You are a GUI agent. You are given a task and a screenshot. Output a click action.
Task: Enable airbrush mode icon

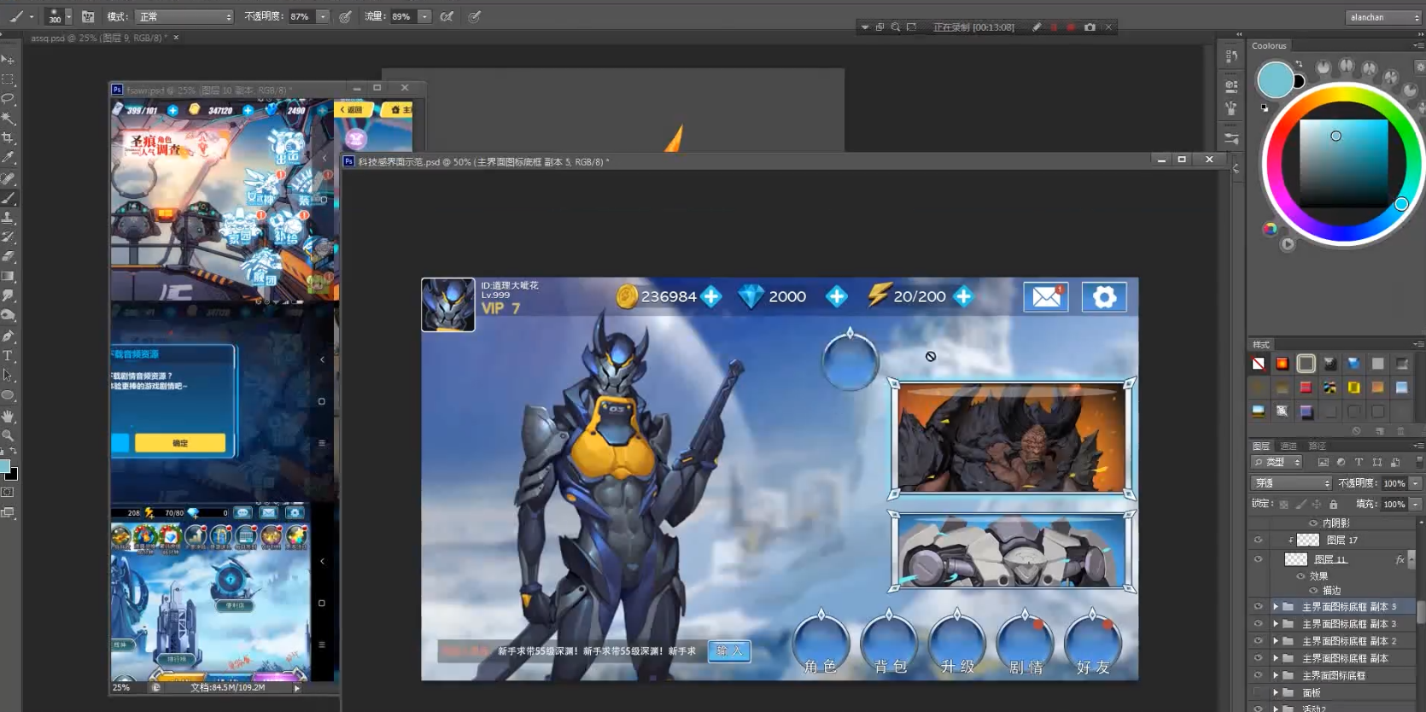click(447, 16)
